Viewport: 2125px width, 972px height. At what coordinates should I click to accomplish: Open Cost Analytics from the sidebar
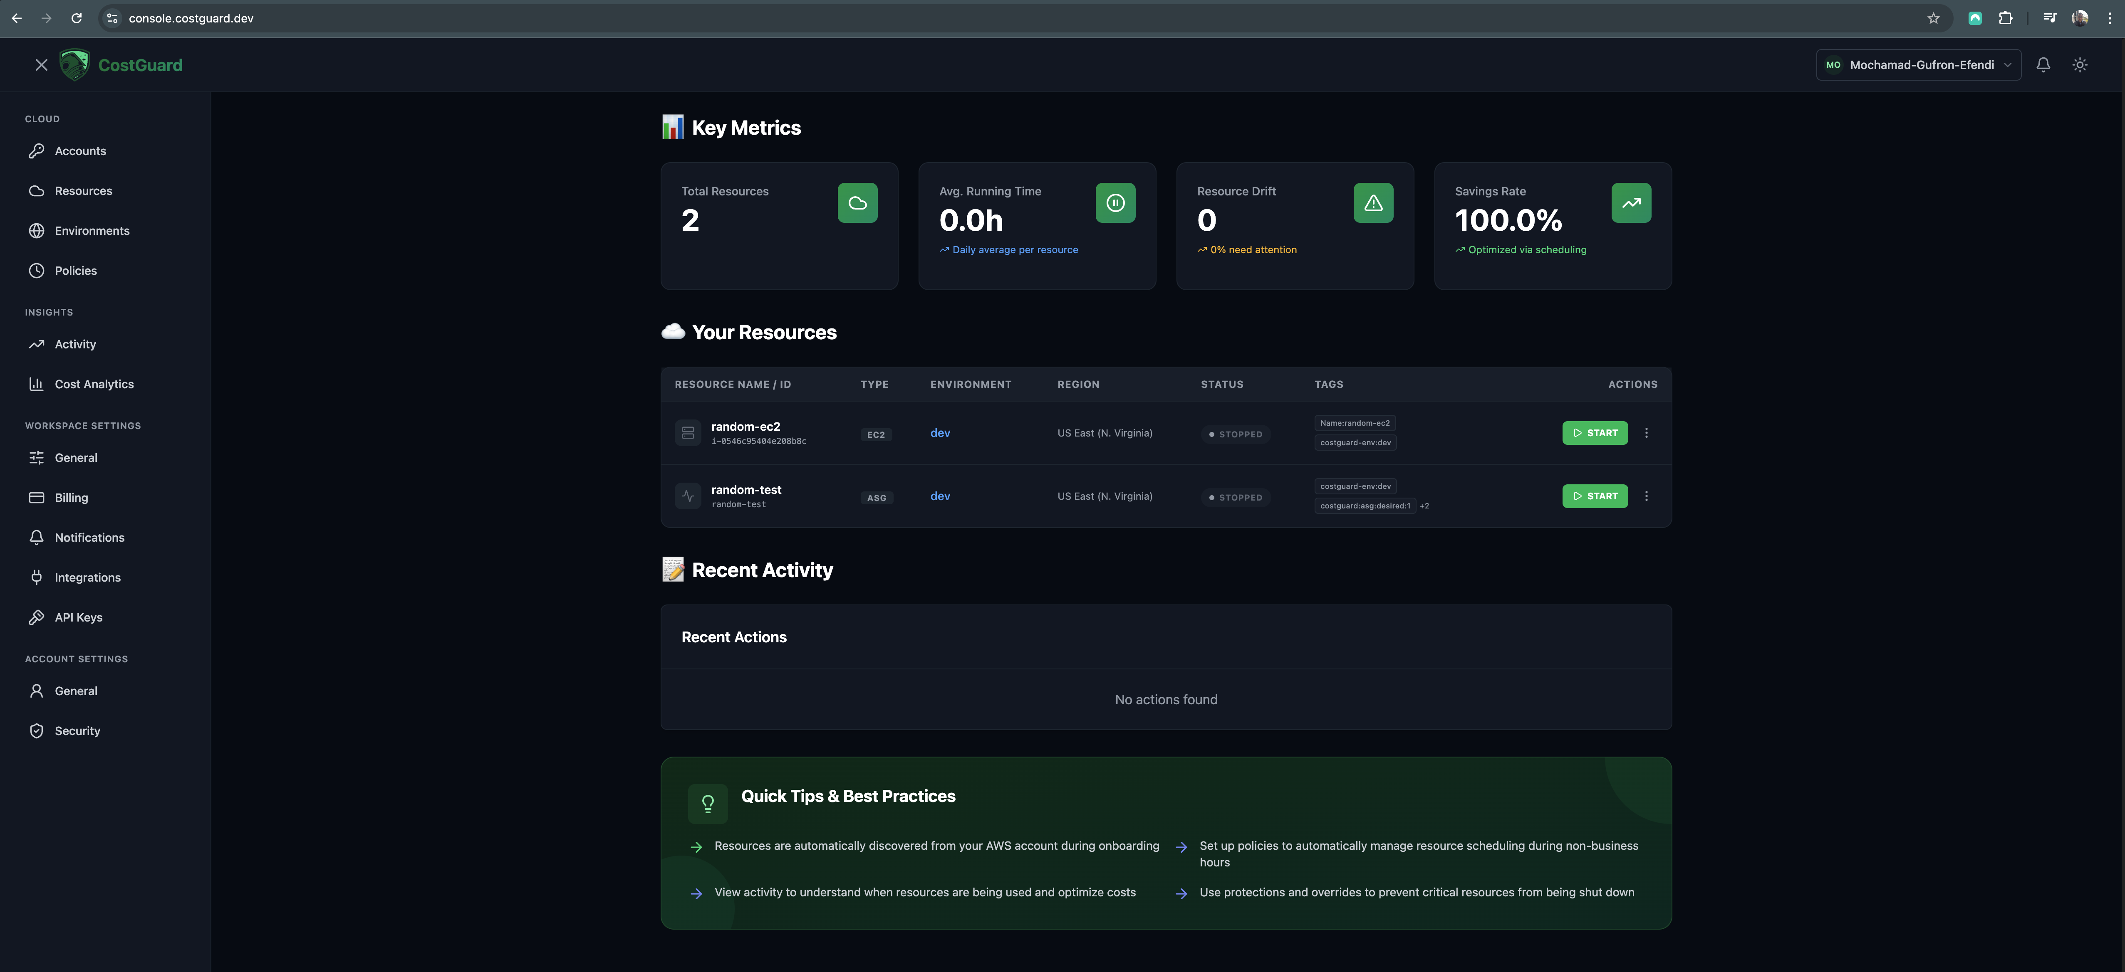click(x=93, y=384)
